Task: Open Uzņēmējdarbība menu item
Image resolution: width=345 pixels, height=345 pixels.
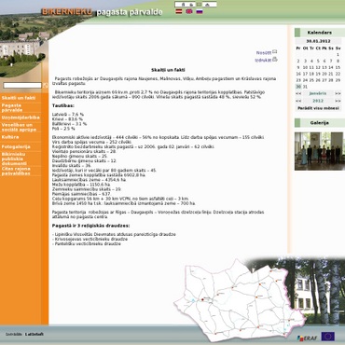Action: [x=21, y=117]
